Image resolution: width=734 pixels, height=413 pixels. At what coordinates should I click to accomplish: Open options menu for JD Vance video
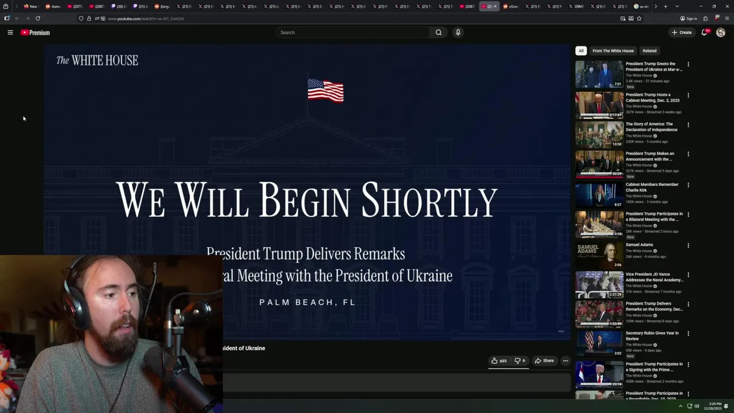pos(688,275)
